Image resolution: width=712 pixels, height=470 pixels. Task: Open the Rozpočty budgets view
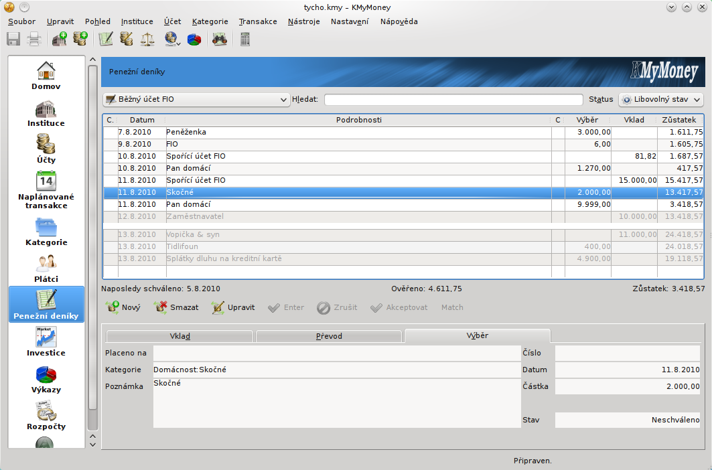click(46, 416)
